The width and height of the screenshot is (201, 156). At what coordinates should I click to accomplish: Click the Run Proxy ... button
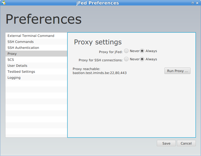coord(177,71)
